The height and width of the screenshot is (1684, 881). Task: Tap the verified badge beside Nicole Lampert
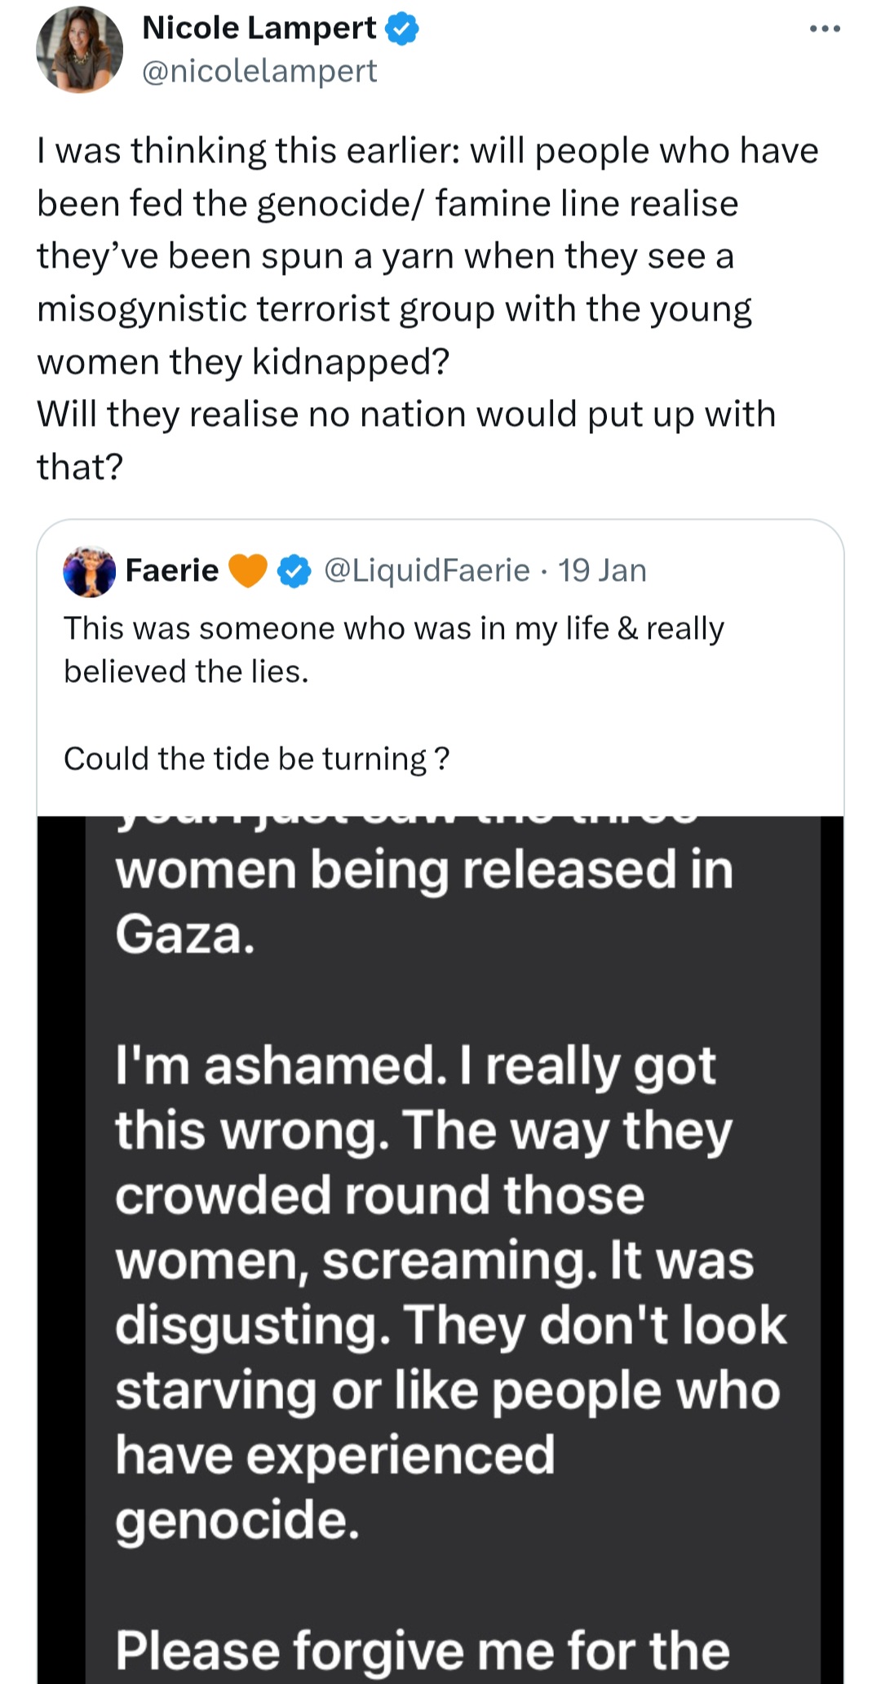click(401, 29)
